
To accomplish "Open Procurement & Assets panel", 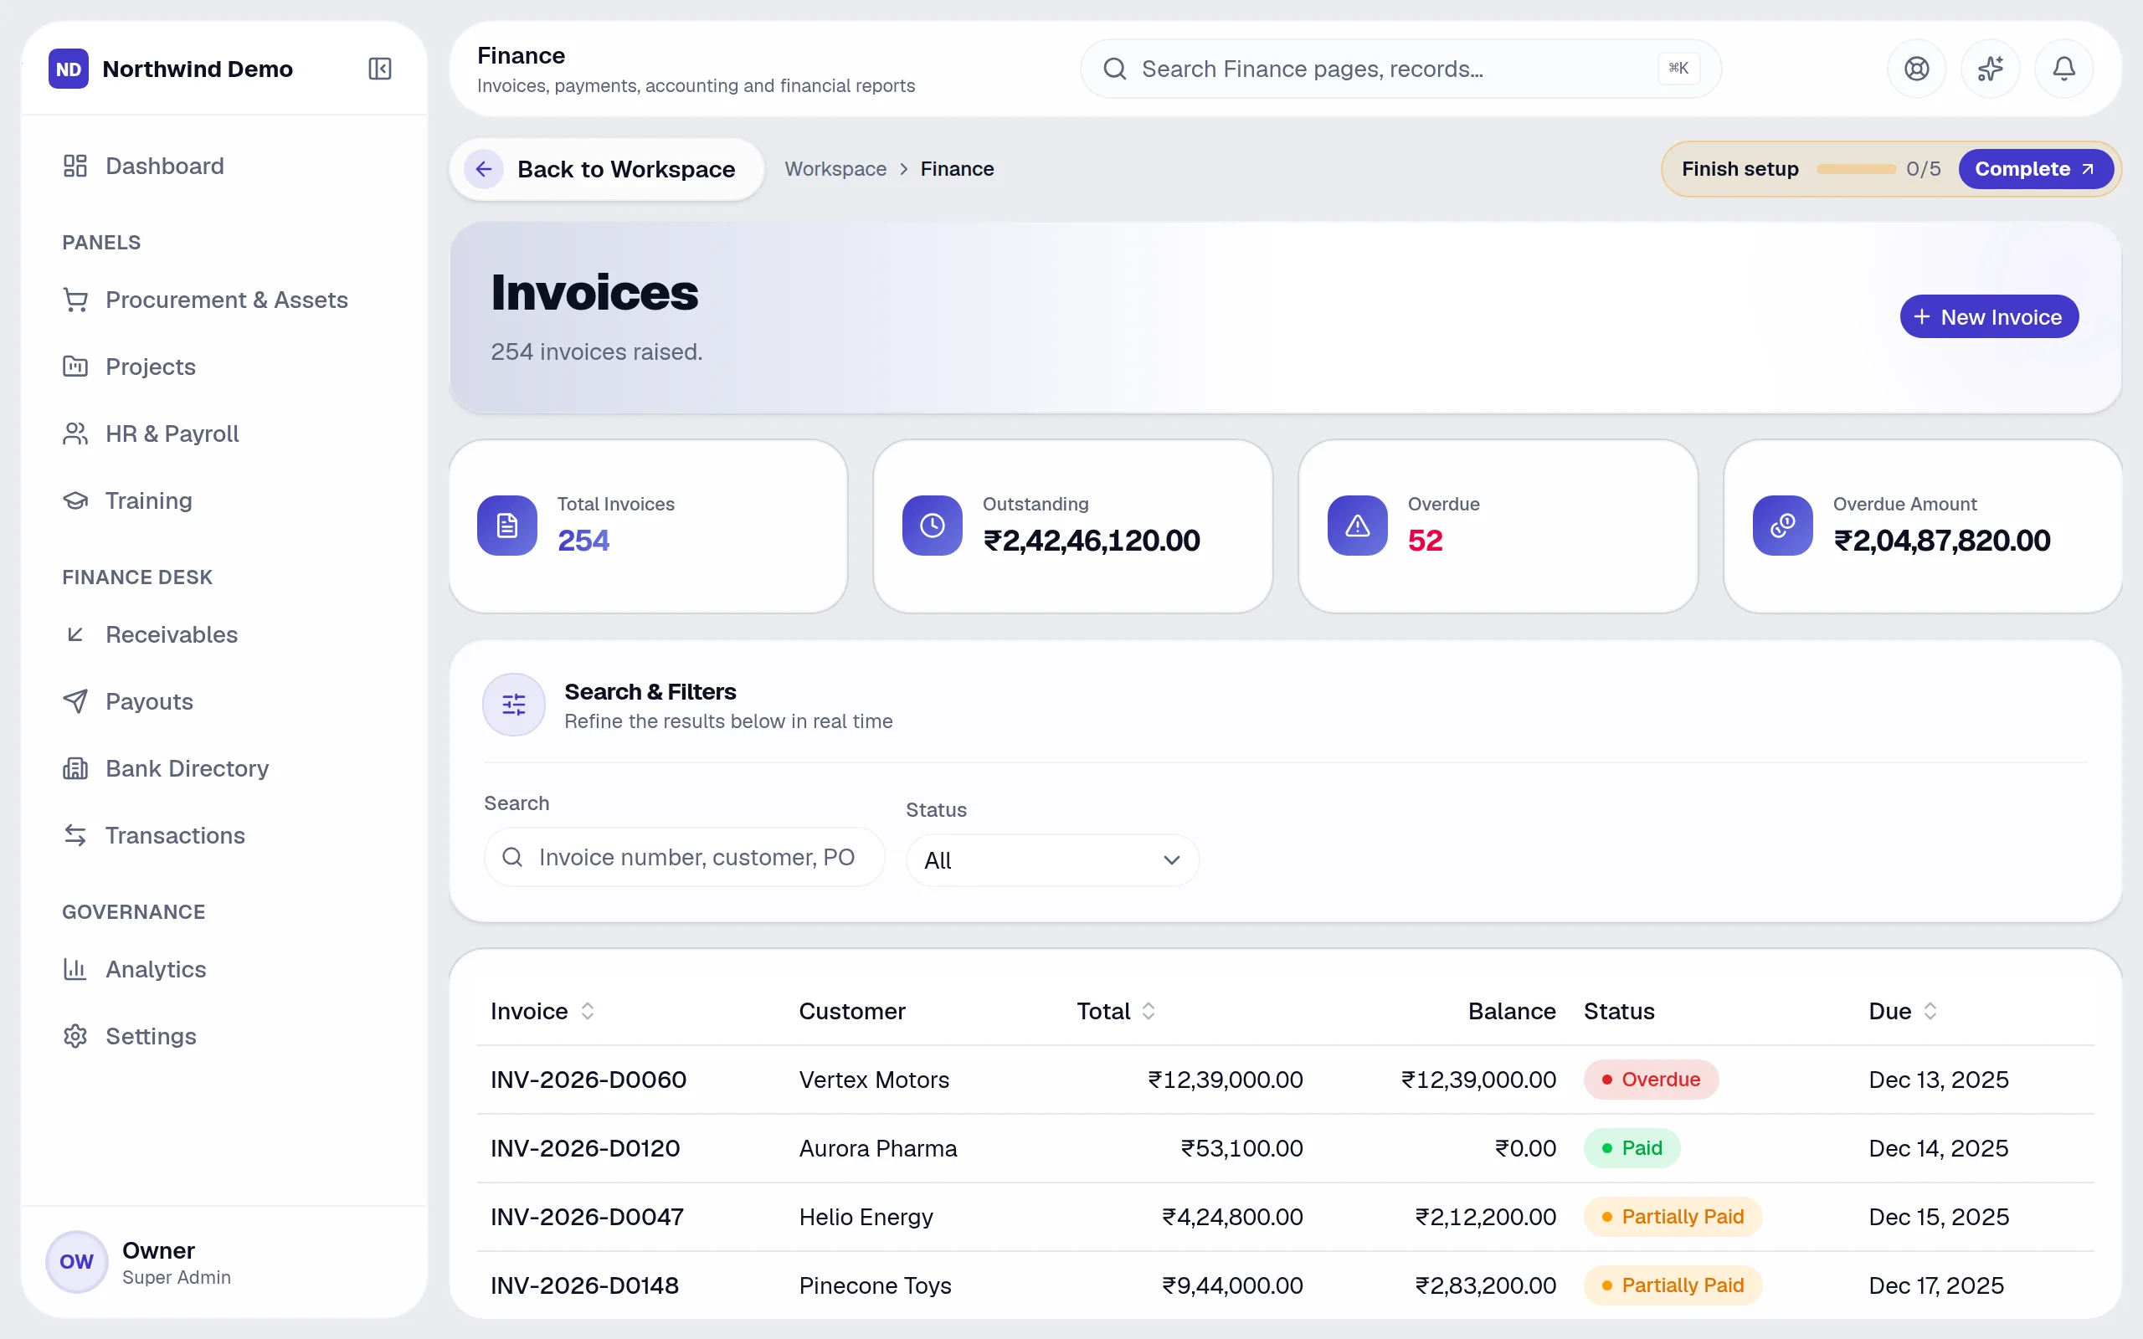I will coord(224,300).
